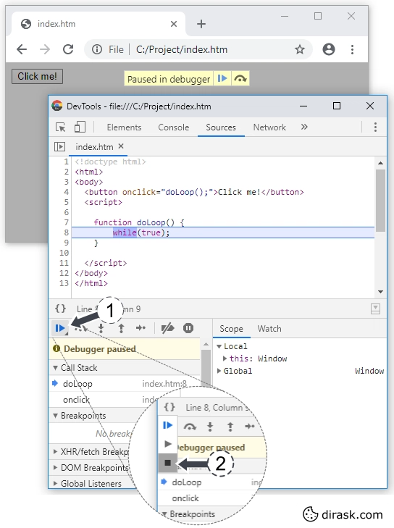Image resolution: width=394 pixels, height=528 pixels.
Task: Toggle deactivate breakpoints icon
Action: (x=167, y=328)
